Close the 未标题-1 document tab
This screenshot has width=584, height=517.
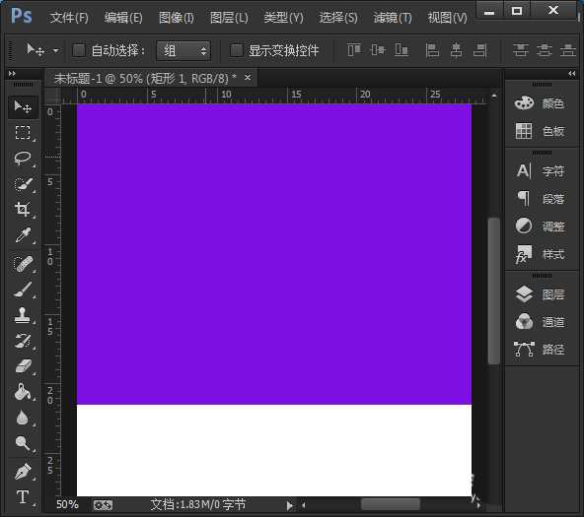pos(248,78)
